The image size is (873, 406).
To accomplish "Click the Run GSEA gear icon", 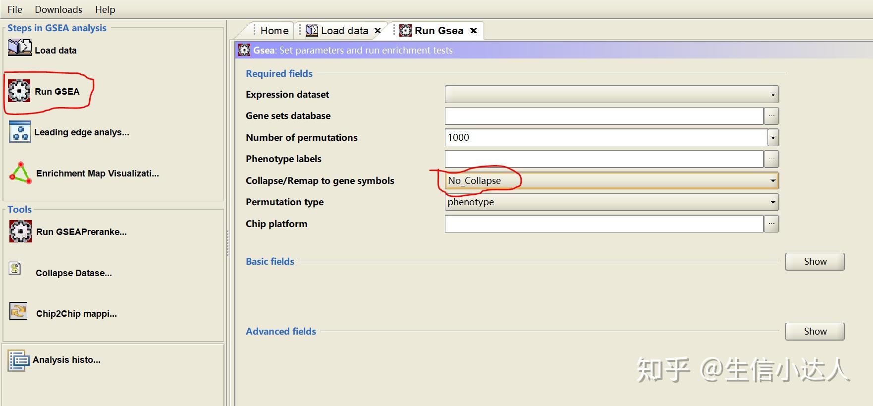I will [x=19, y=91].
